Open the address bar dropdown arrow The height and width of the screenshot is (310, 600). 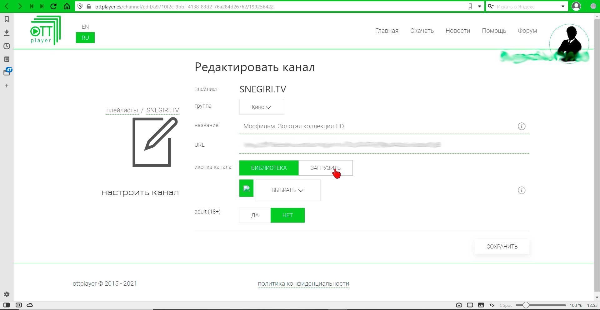[479, 6]
